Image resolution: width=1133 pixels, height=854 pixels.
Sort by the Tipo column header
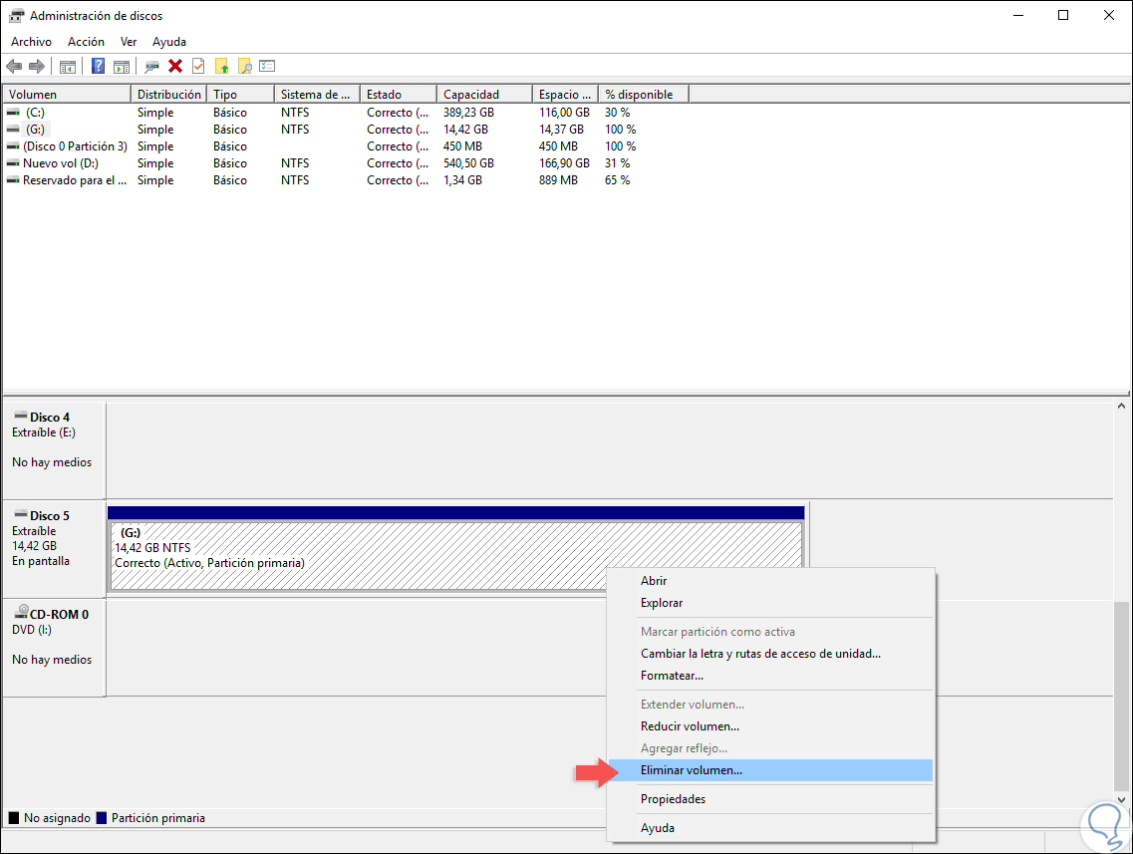tap(240, 95)
